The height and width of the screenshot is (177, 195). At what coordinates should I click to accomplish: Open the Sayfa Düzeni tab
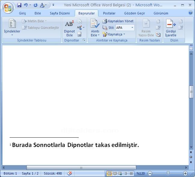pyautogui.click(x=59, y=13)
